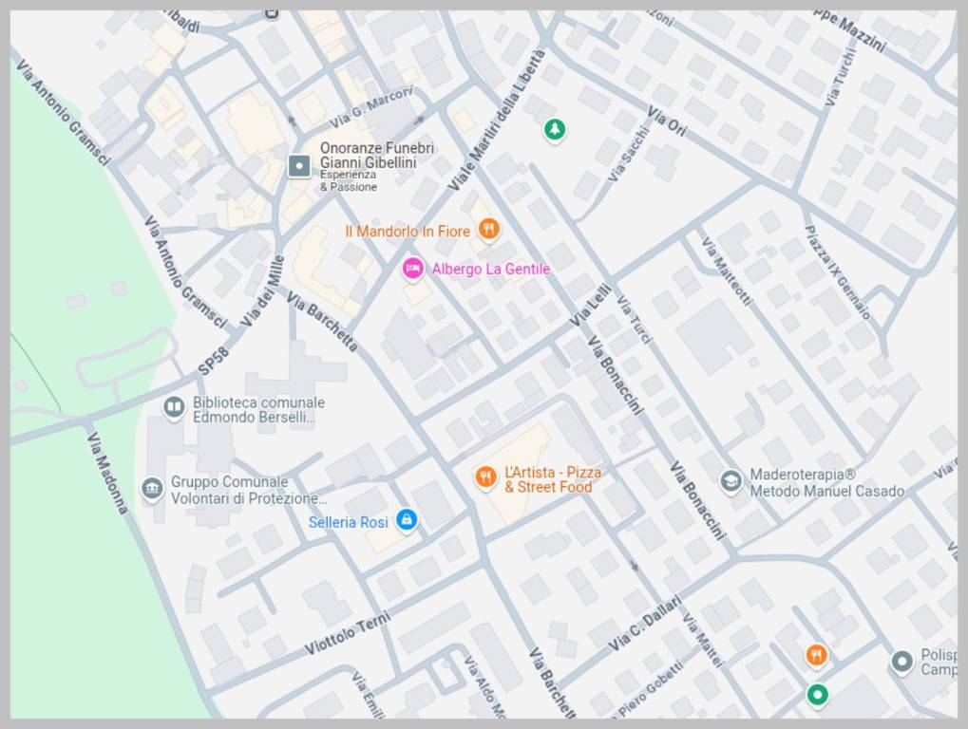Click the SP58 road label
Viewport: 968px width, 729px height.
tap(214, 360)
